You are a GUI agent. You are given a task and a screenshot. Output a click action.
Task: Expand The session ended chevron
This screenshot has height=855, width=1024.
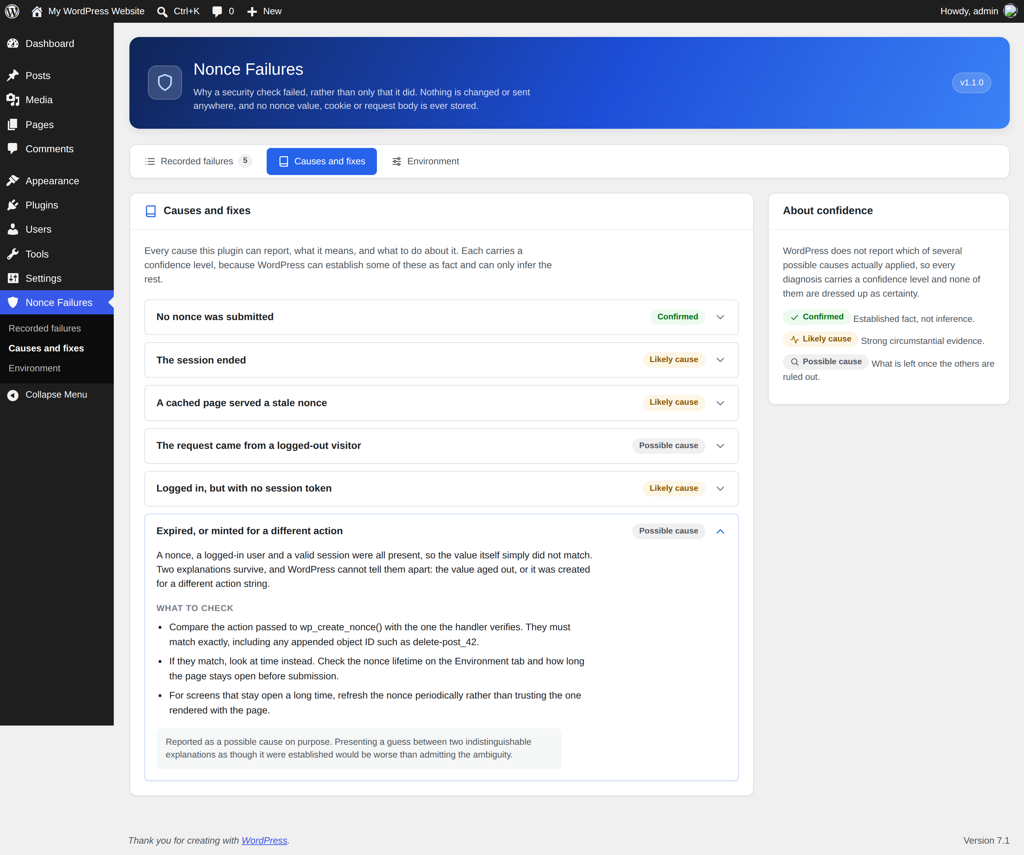pyautogui.click(x=720, y=360)
